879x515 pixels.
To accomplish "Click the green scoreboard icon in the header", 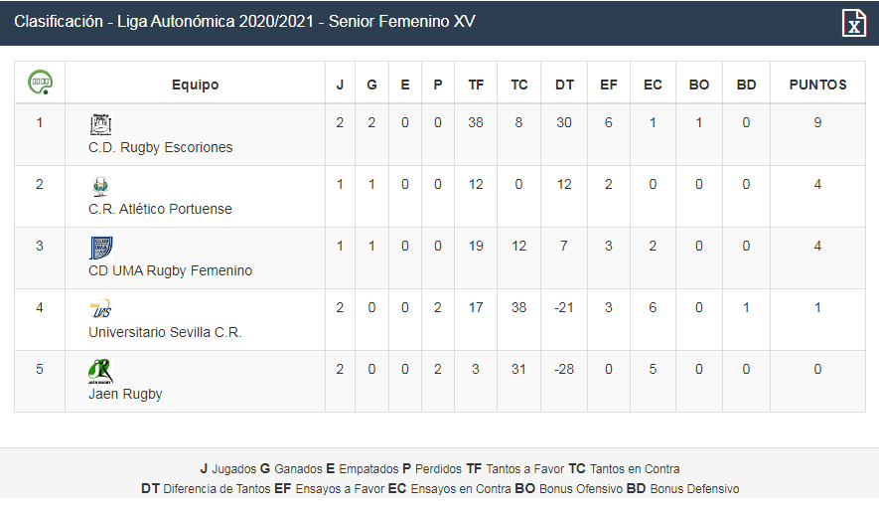I will [x=40, y=82].
